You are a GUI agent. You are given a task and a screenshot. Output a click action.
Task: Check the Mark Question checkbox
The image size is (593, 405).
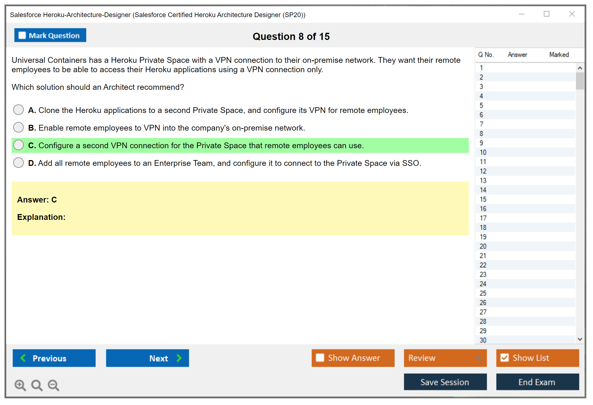click(x=22, y=36)
